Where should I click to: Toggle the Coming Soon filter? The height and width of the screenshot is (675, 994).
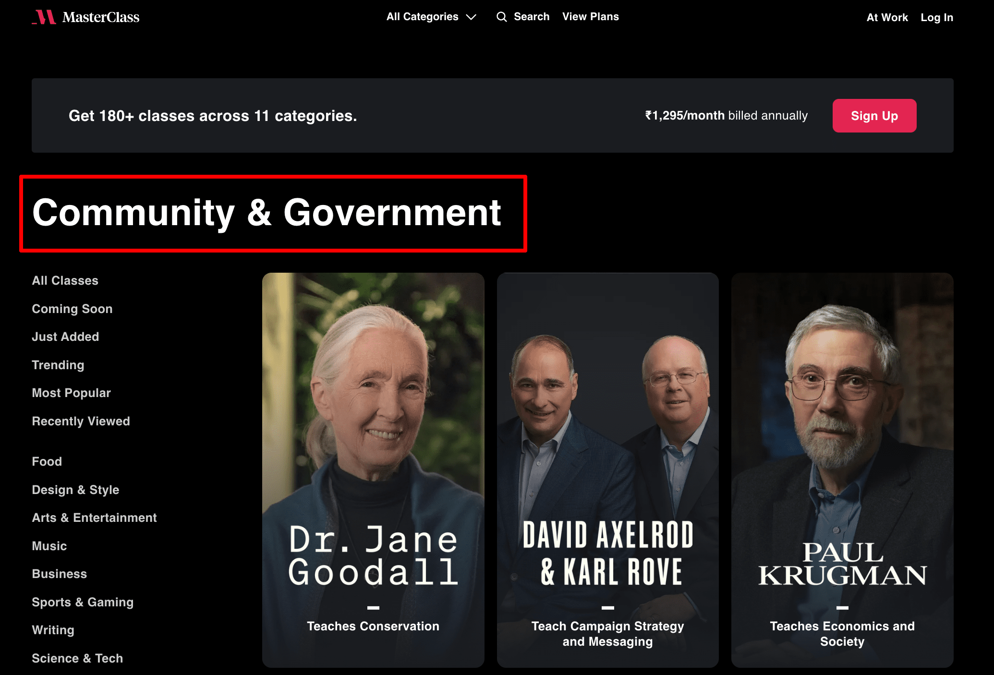[72, 308]
